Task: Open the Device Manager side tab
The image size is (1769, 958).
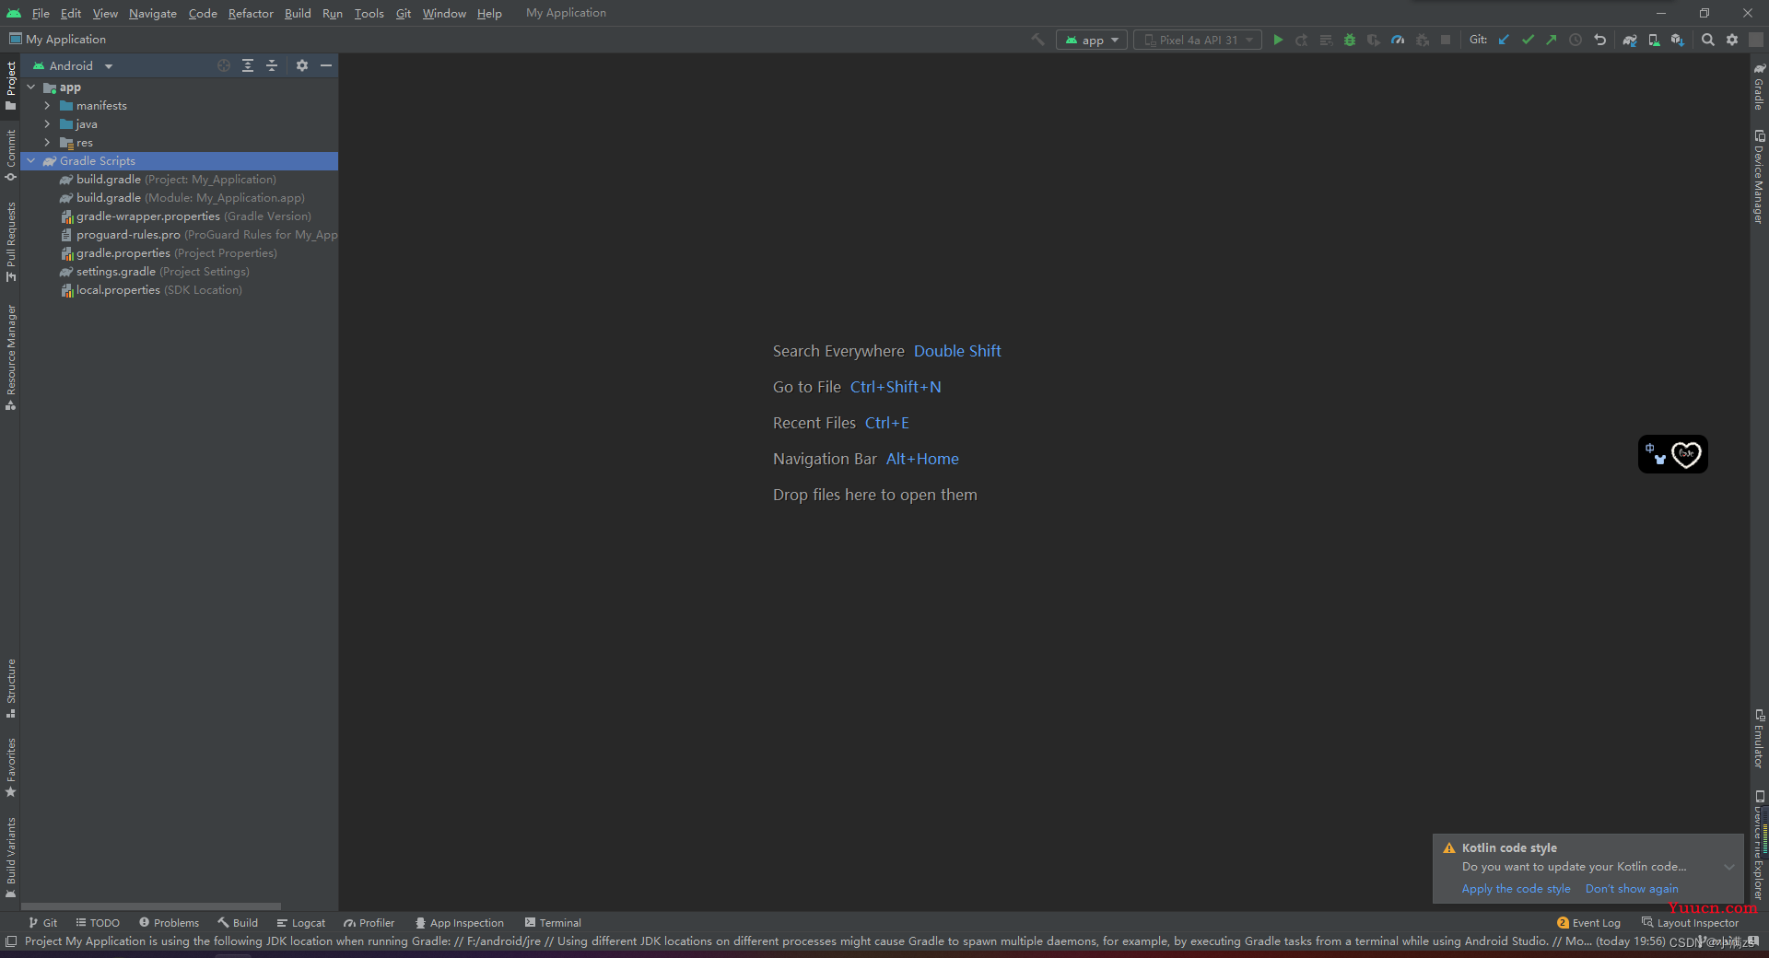Action: tap(1759, 177)
